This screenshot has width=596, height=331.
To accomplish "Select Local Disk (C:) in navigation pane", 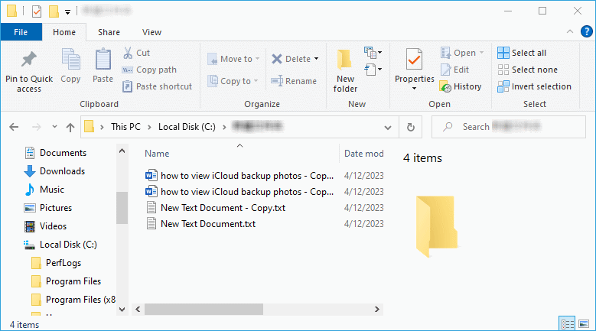I will click(x=60, y=245).
